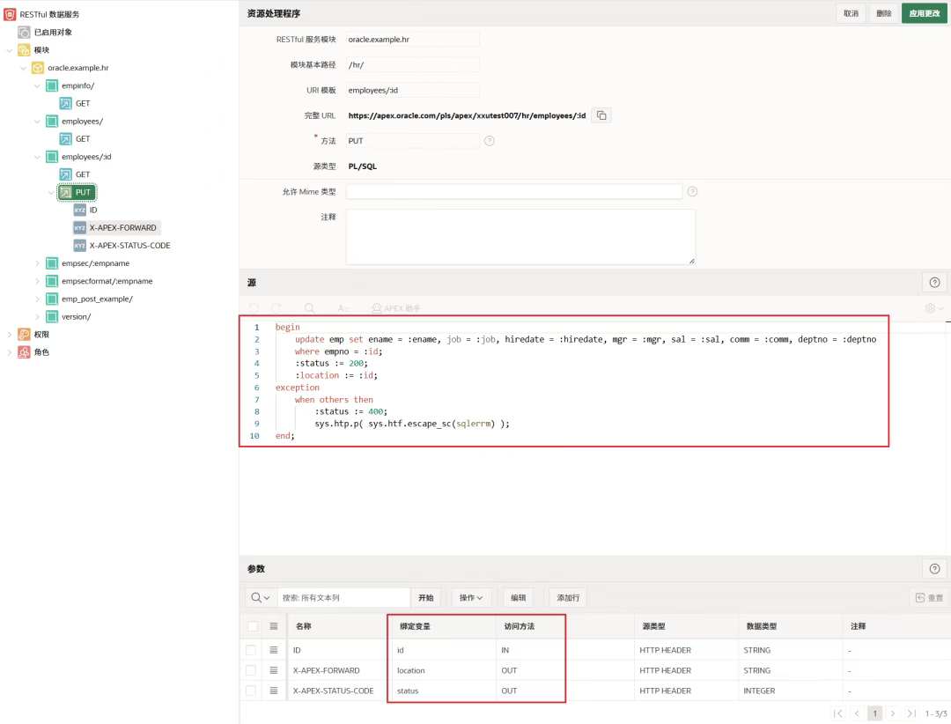Sort by 绑定变量 column header
The image size is (951, 724).
(415, 626)
